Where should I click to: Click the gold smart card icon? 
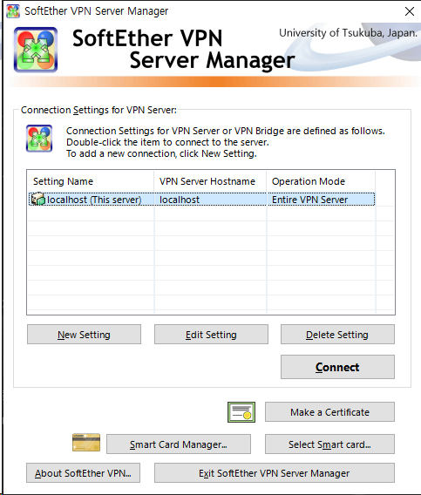point(86,443)
